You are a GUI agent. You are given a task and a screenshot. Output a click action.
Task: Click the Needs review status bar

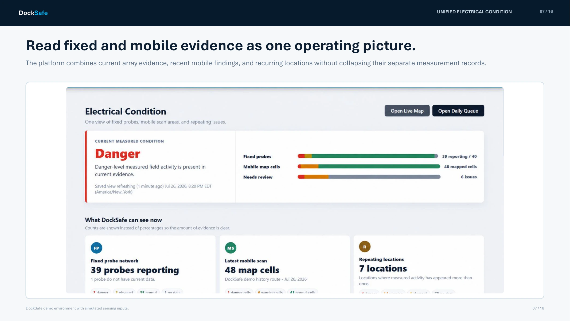369,177
